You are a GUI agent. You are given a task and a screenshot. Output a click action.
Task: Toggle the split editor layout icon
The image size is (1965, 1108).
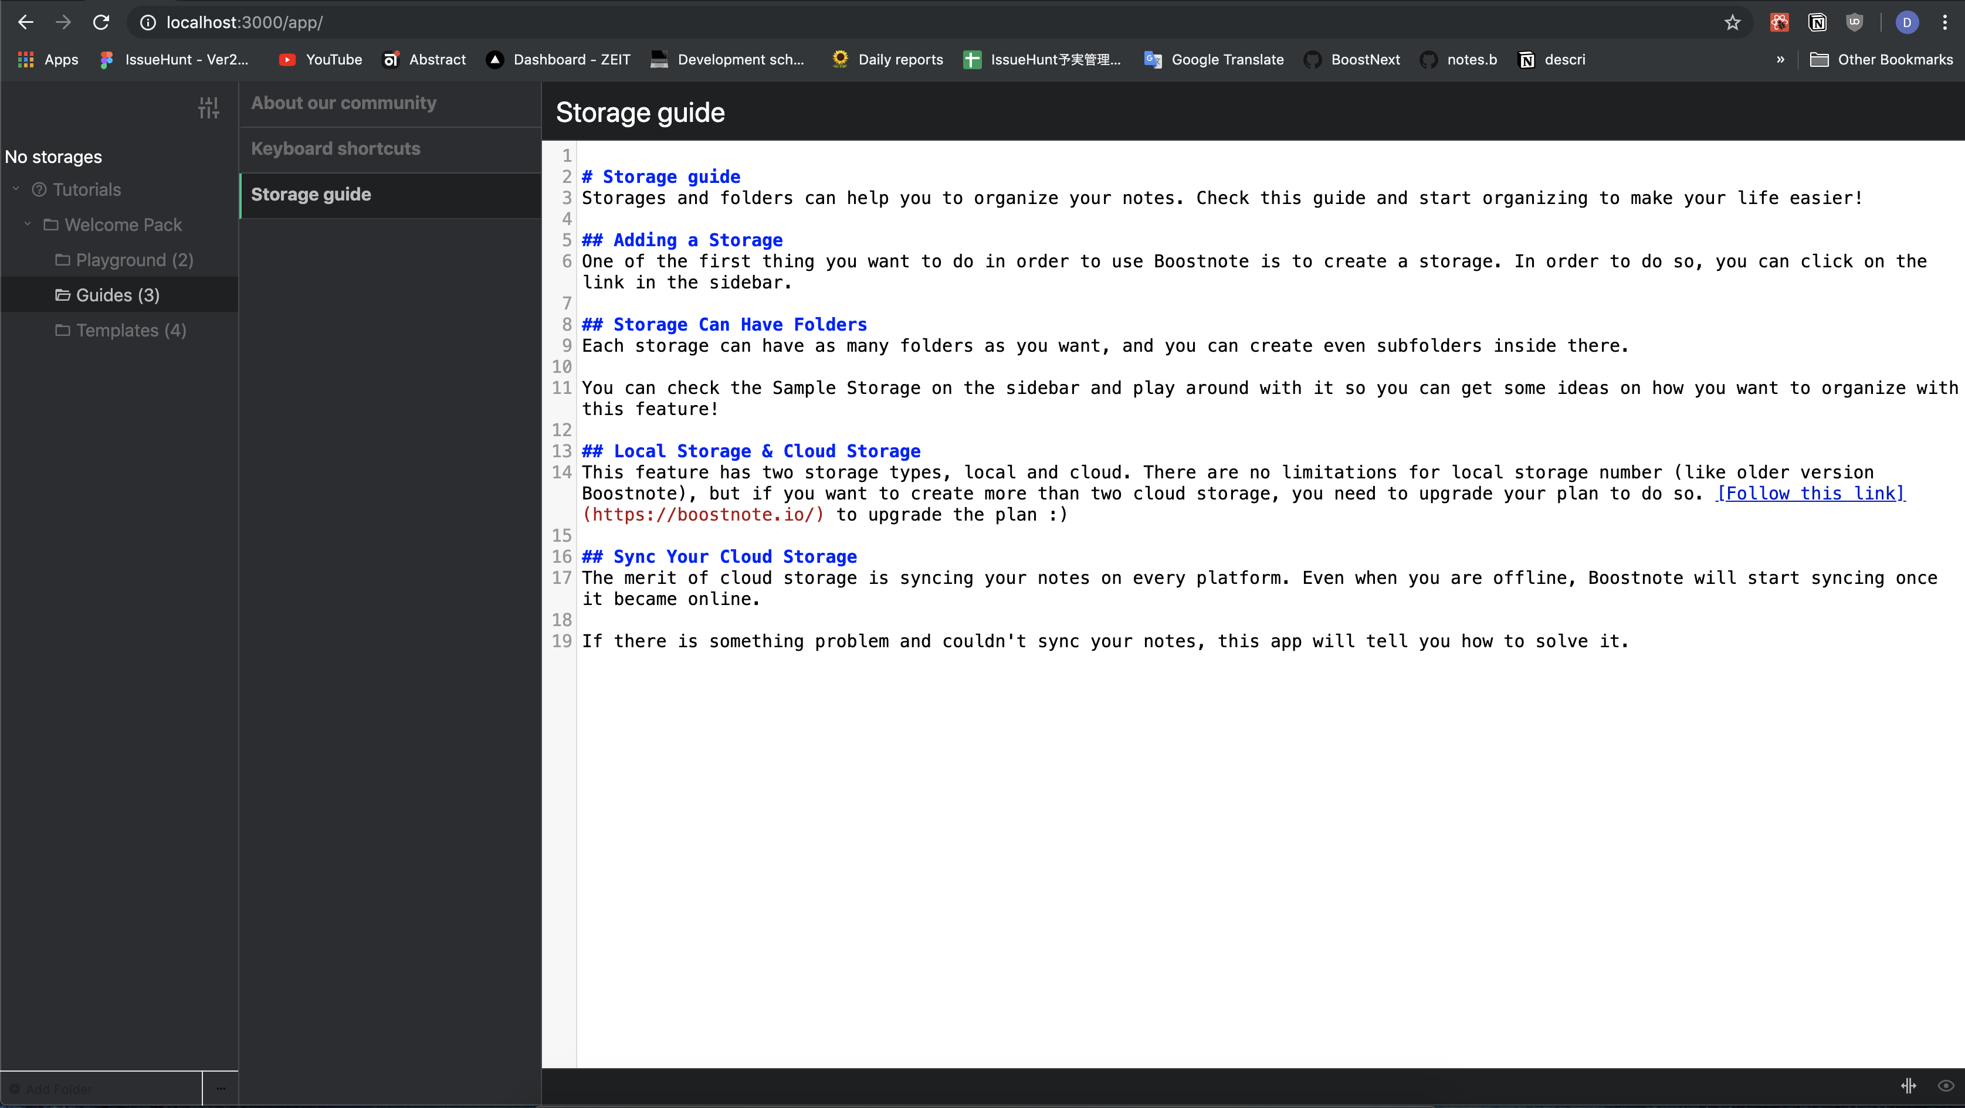point(1909,1085)
